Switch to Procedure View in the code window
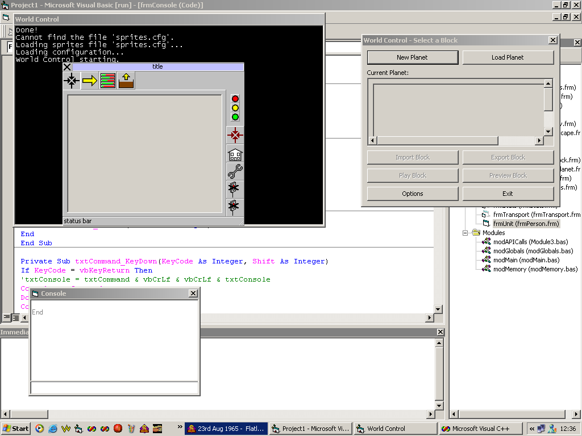Viewport: 582px width, 436px height. coord(7,318)
